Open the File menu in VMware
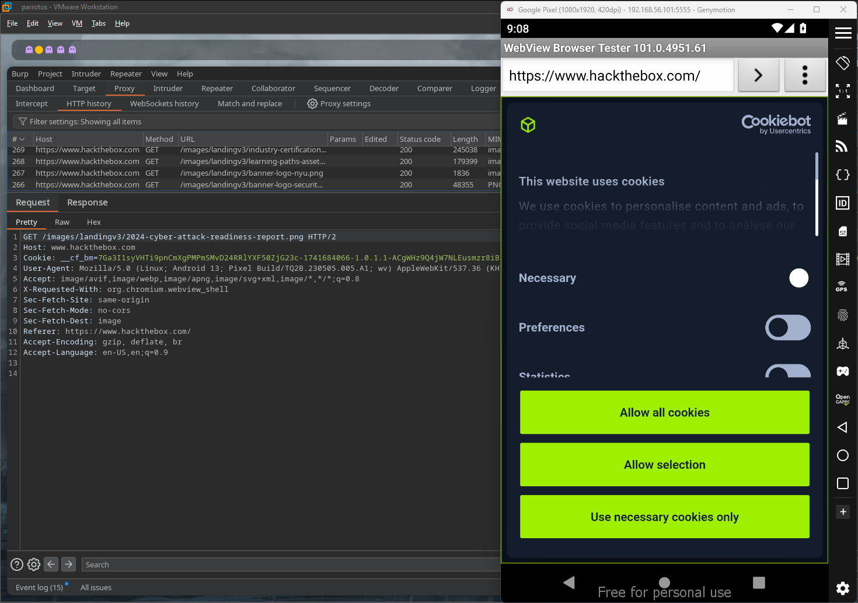Screen dimensions: 858x603 [12, 23]
